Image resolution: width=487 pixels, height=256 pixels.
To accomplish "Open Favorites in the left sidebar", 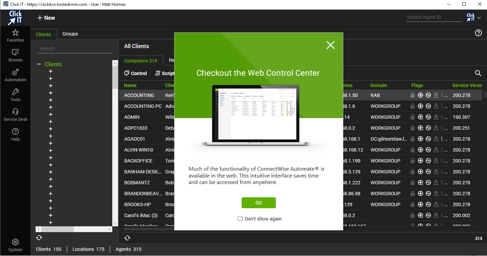I will [x=15, y=36].
